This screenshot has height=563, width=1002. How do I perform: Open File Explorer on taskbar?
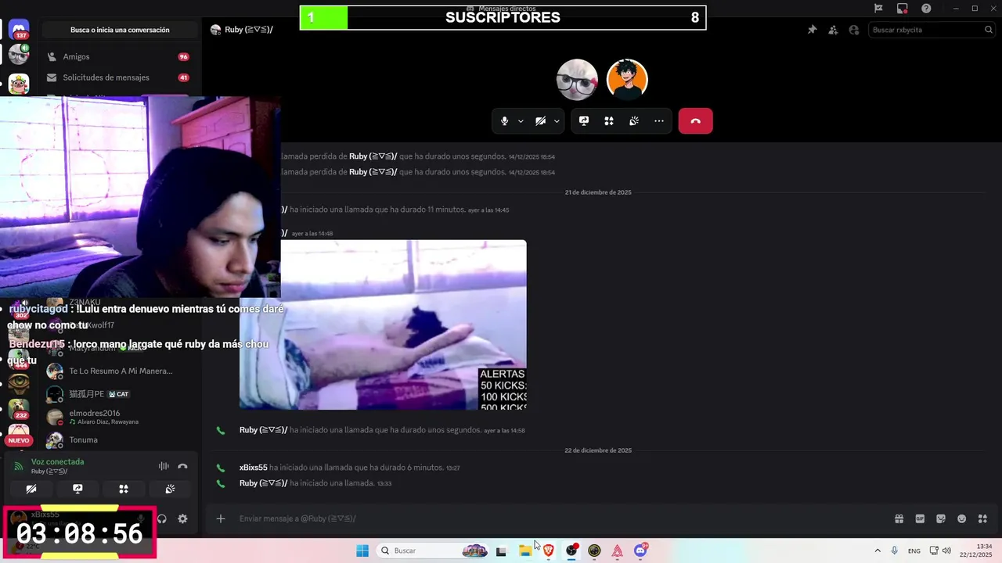[525, 550]
